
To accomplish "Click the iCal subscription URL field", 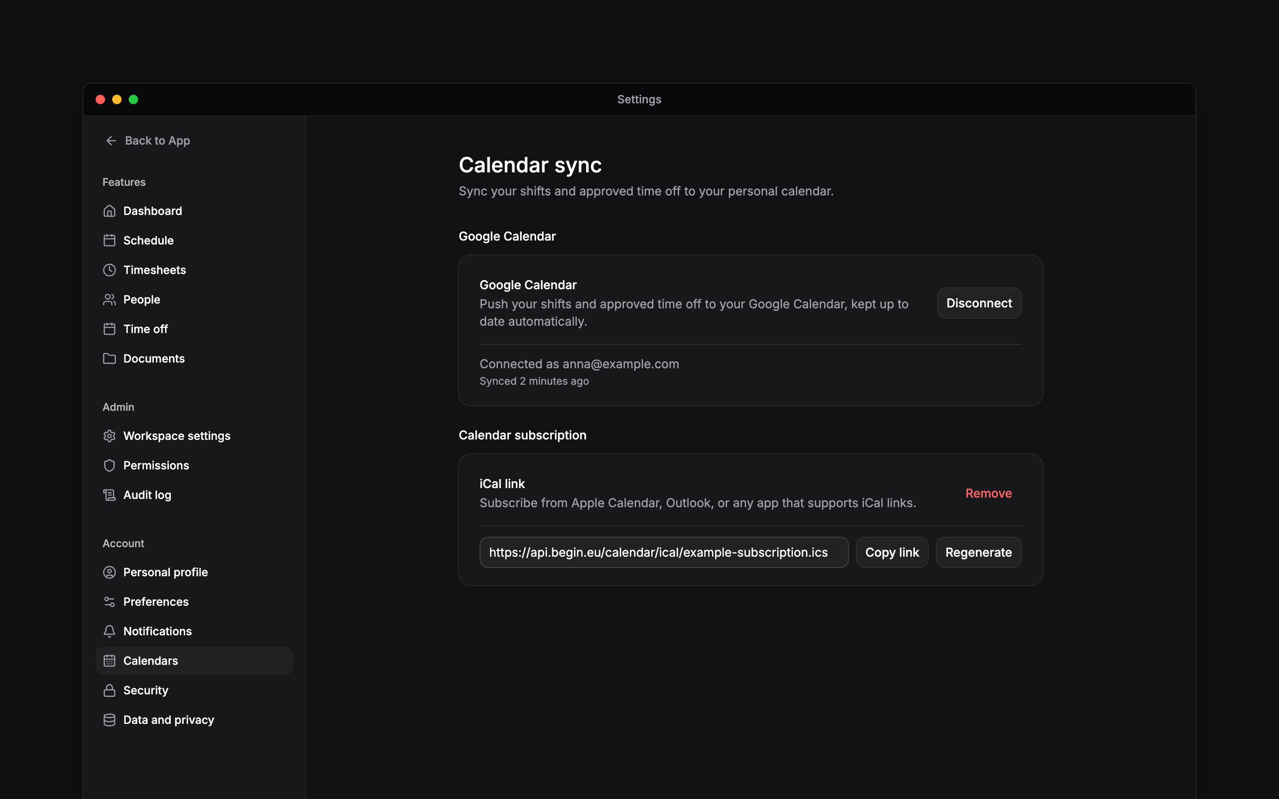I will coord(664,553).
